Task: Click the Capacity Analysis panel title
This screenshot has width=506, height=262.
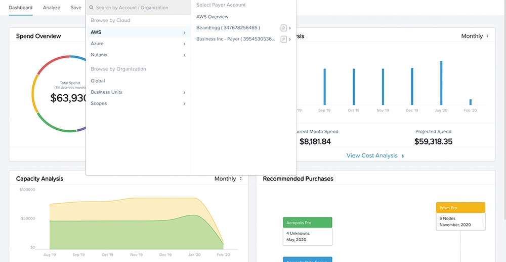Action: [x=39, y=179]
